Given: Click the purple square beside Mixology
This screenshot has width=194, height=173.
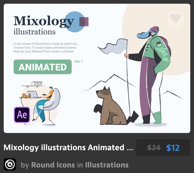Looking at the screenshot, I should [x=84, y=22].
